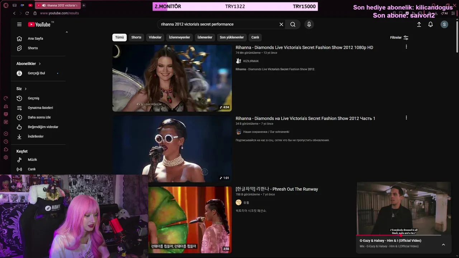Go forward using browser forward arrow
The image size is (459, 258).
coord(20,13)
